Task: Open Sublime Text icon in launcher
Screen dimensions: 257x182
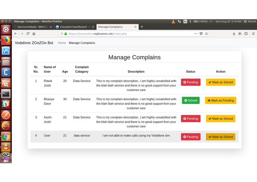Action: pos(6,104)
